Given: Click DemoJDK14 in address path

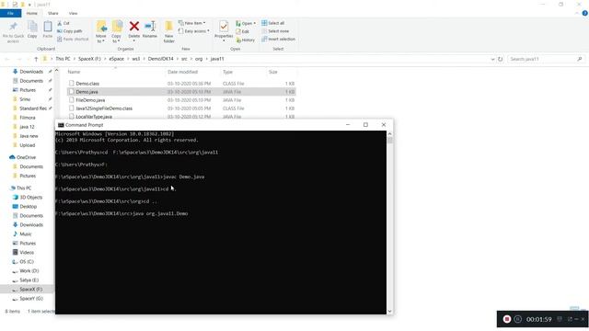Looking at the screenshot, I should (x=160, y=59).
